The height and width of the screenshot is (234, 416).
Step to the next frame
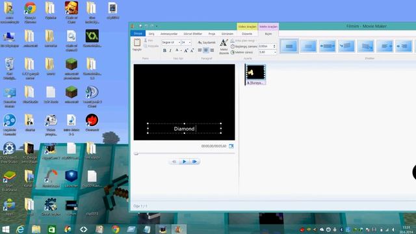click(194, 161)
